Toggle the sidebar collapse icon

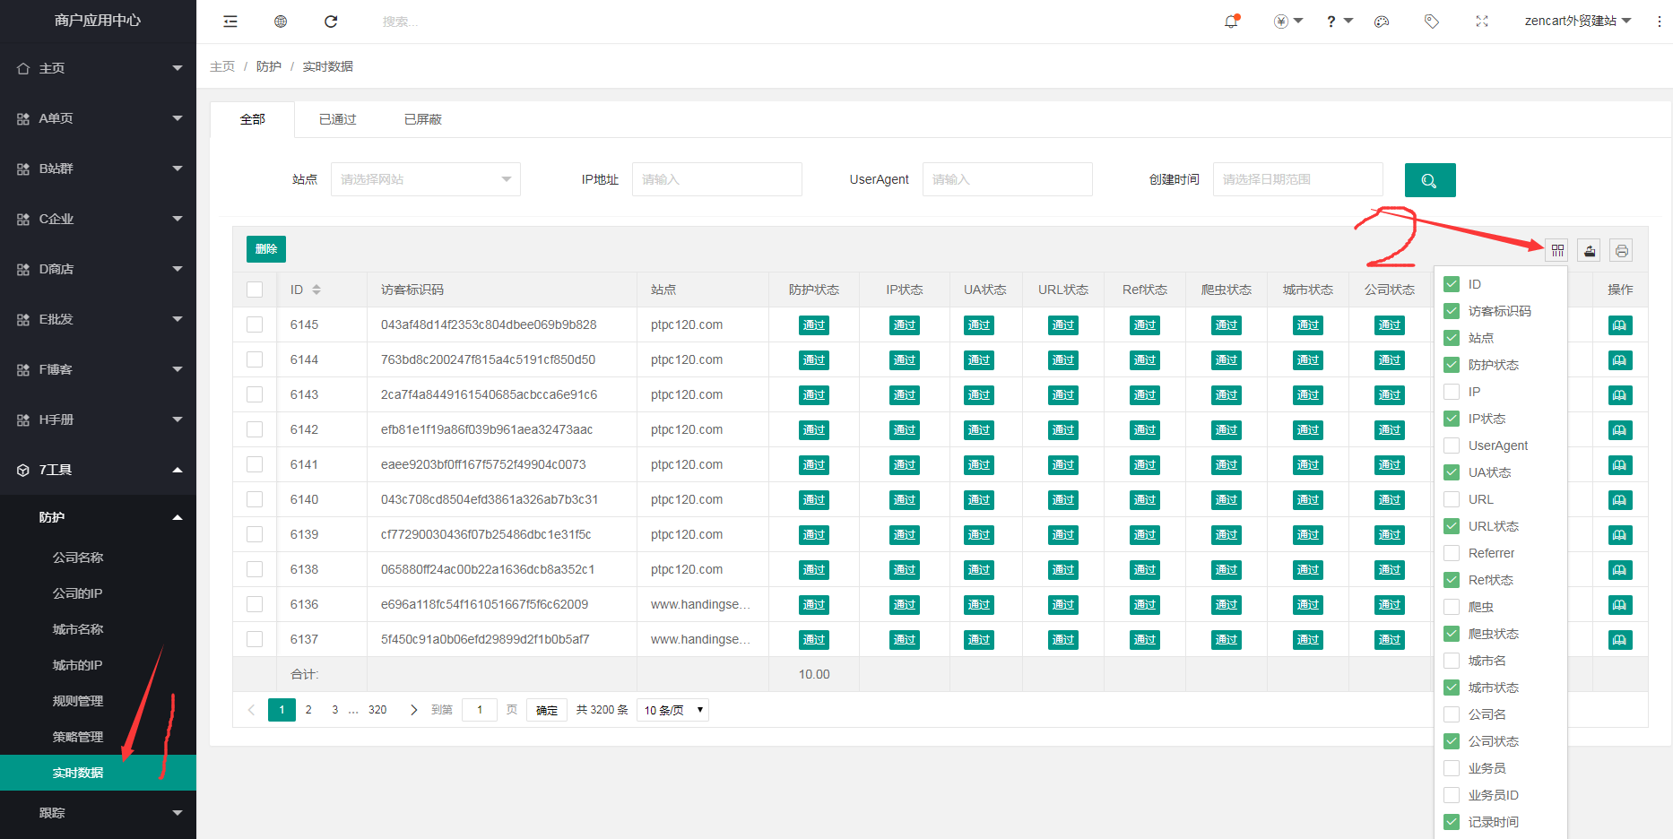click(230, 22)
